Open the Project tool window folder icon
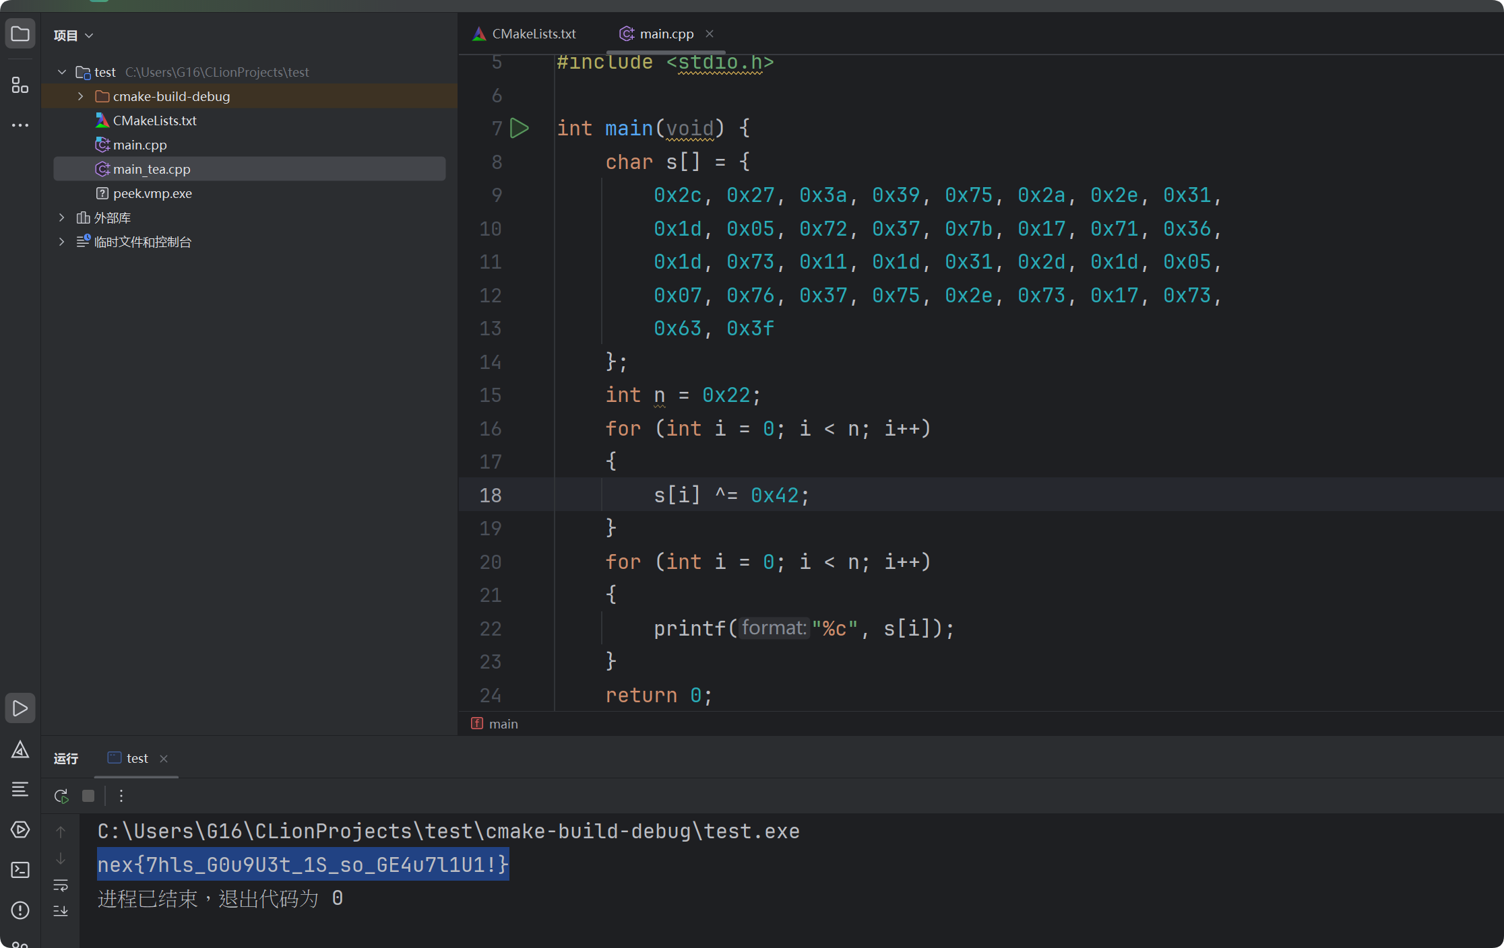Screen dimensions: 1504x948 (x=20, y=34)
